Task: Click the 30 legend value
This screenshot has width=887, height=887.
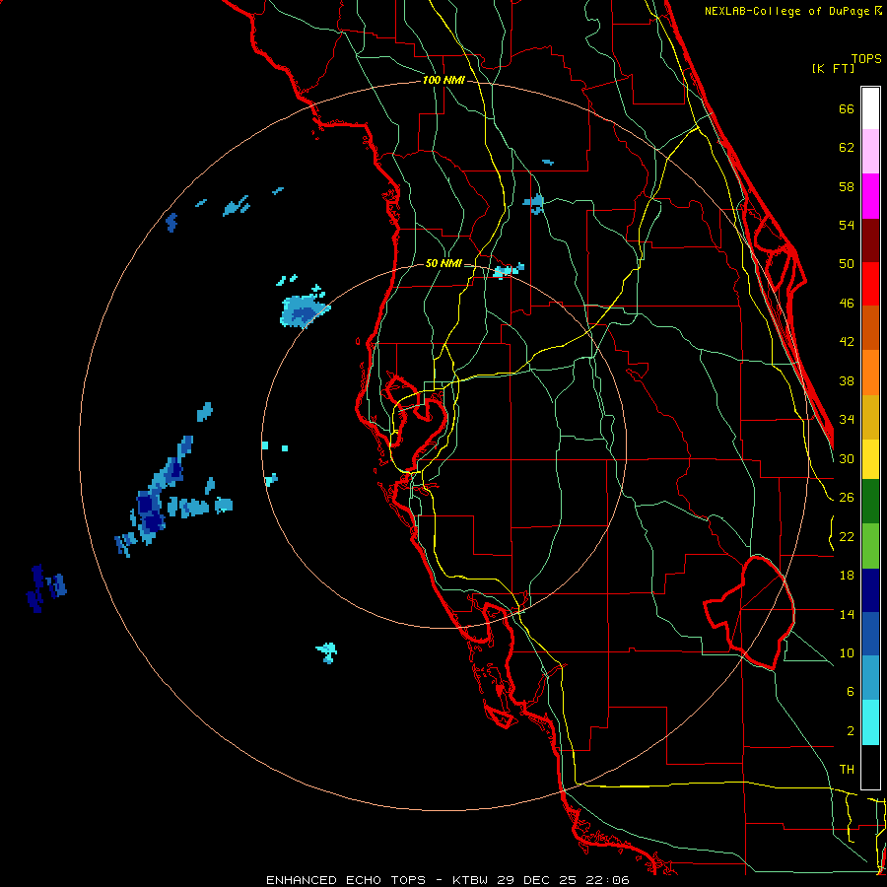Action: click(x=847, y=458)
